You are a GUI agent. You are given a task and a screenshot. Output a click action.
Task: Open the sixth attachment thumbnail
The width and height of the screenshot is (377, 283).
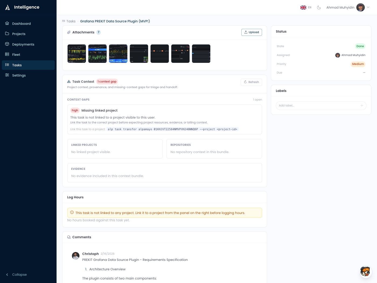(180, 54)
